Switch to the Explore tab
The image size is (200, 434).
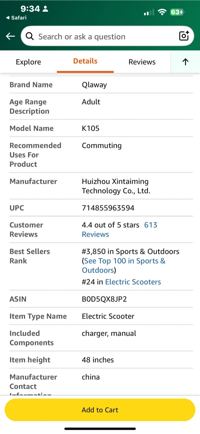[28, 62]
